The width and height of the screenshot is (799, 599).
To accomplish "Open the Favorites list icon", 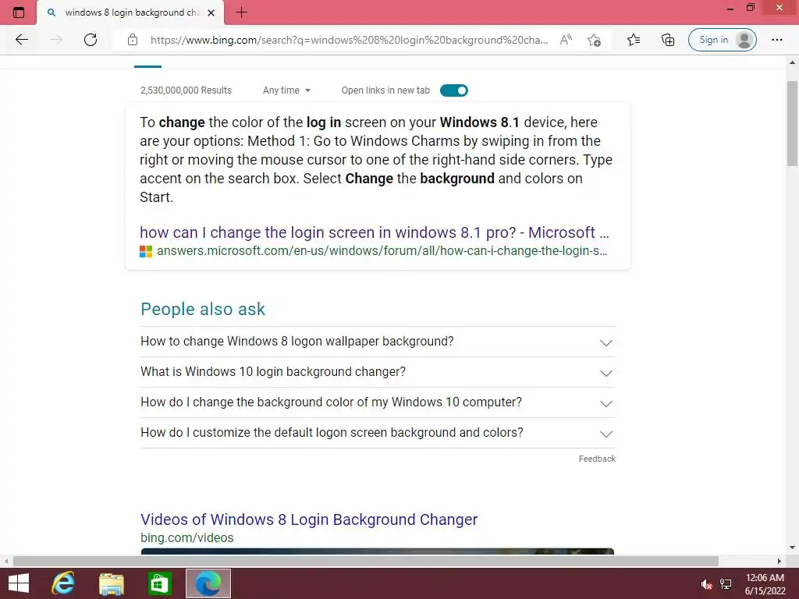I will point(634,40).
